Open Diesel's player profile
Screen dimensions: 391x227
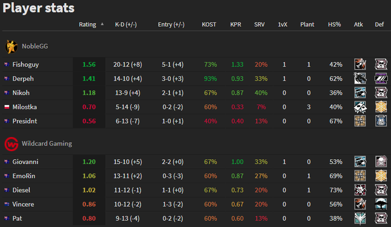[21, 190]
